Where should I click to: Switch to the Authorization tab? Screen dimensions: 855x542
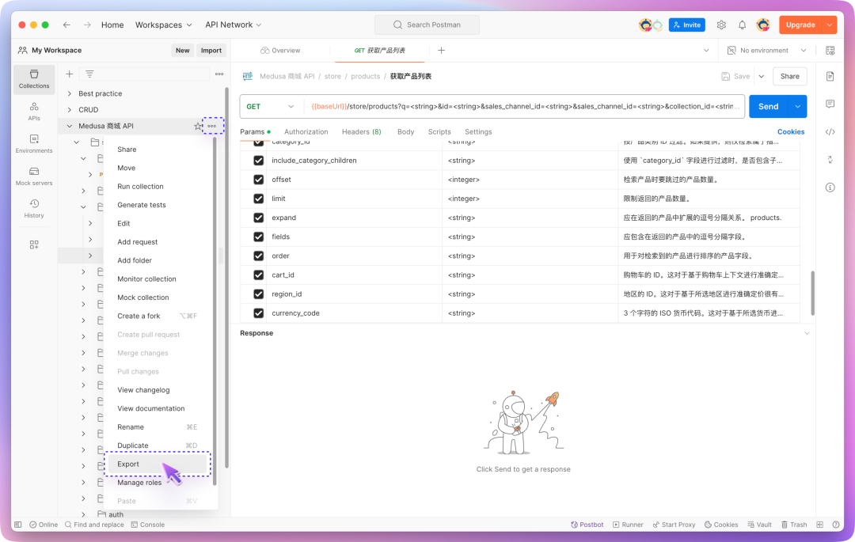pos(306,131)
